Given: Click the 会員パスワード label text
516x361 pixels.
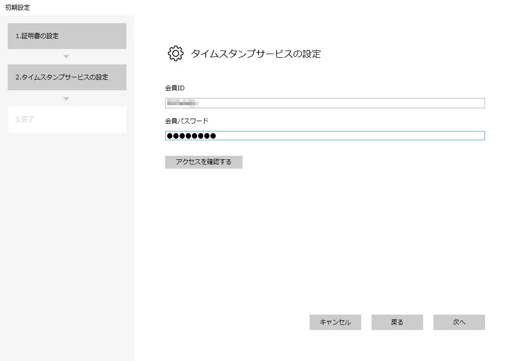Looking at the screenshot, I should (187, 121).
